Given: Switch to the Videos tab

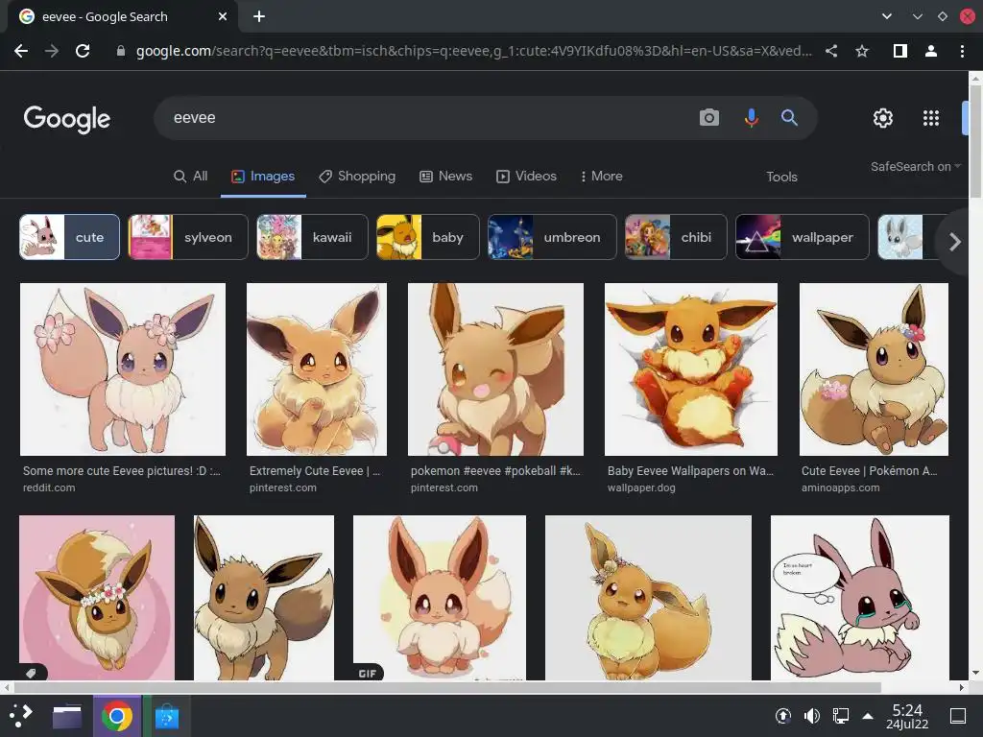Looking at the screenshot, I should click(x=527, y=177).
